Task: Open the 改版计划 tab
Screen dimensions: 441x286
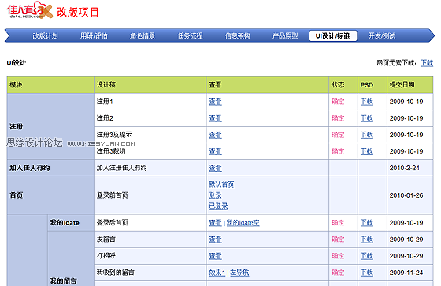Action: click(x=46, y=36)
